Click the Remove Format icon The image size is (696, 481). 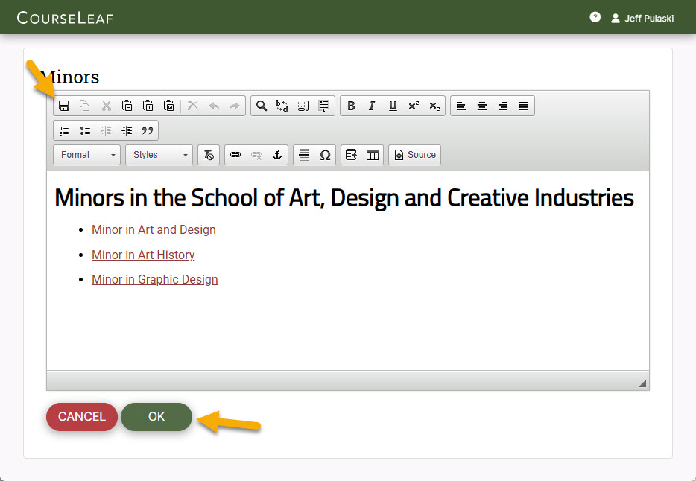tap(209, 155)
